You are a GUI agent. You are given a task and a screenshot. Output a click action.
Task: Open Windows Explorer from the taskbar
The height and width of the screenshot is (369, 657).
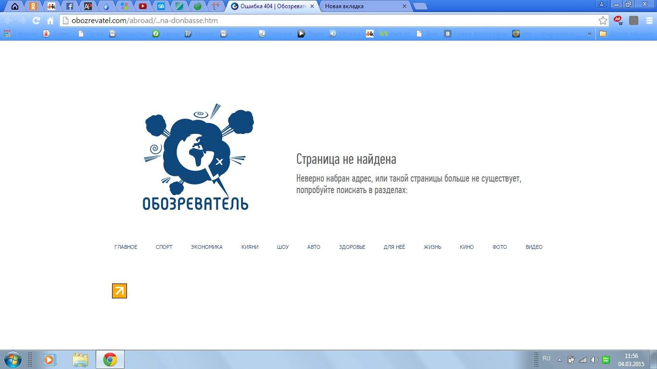point(80,359)
